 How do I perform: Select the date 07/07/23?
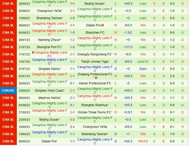click(24, 69)
